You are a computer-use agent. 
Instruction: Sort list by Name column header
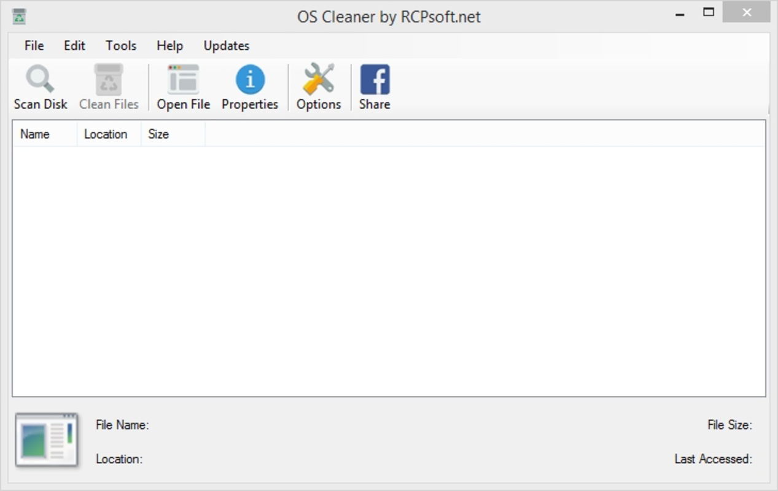click(45, 134)
